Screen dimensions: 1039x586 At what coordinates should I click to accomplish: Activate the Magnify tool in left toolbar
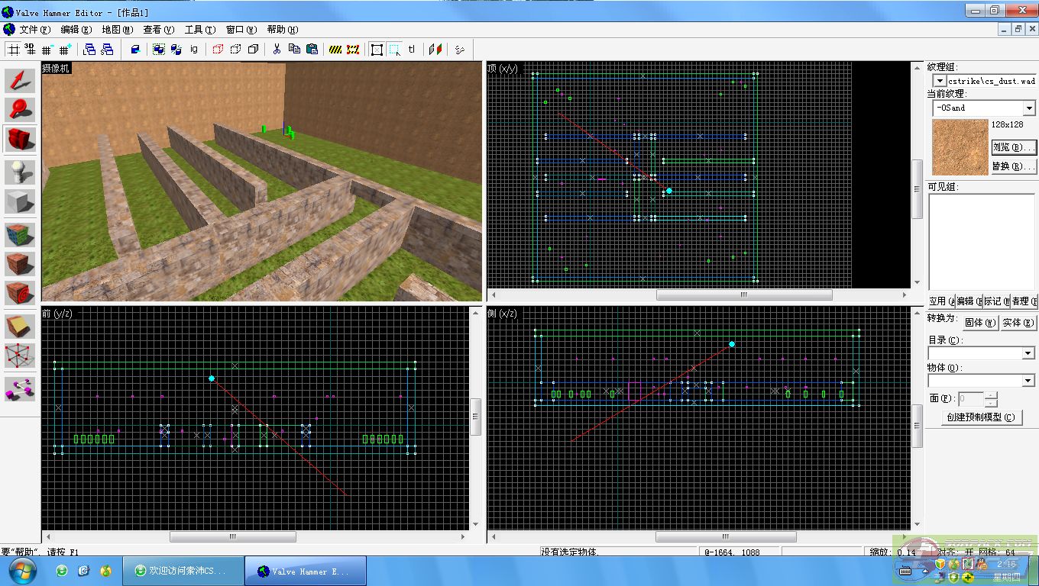point(21,110)
